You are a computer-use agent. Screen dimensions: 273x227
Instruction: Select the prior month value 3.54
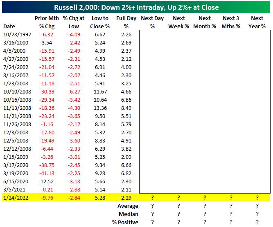point(47,43)
